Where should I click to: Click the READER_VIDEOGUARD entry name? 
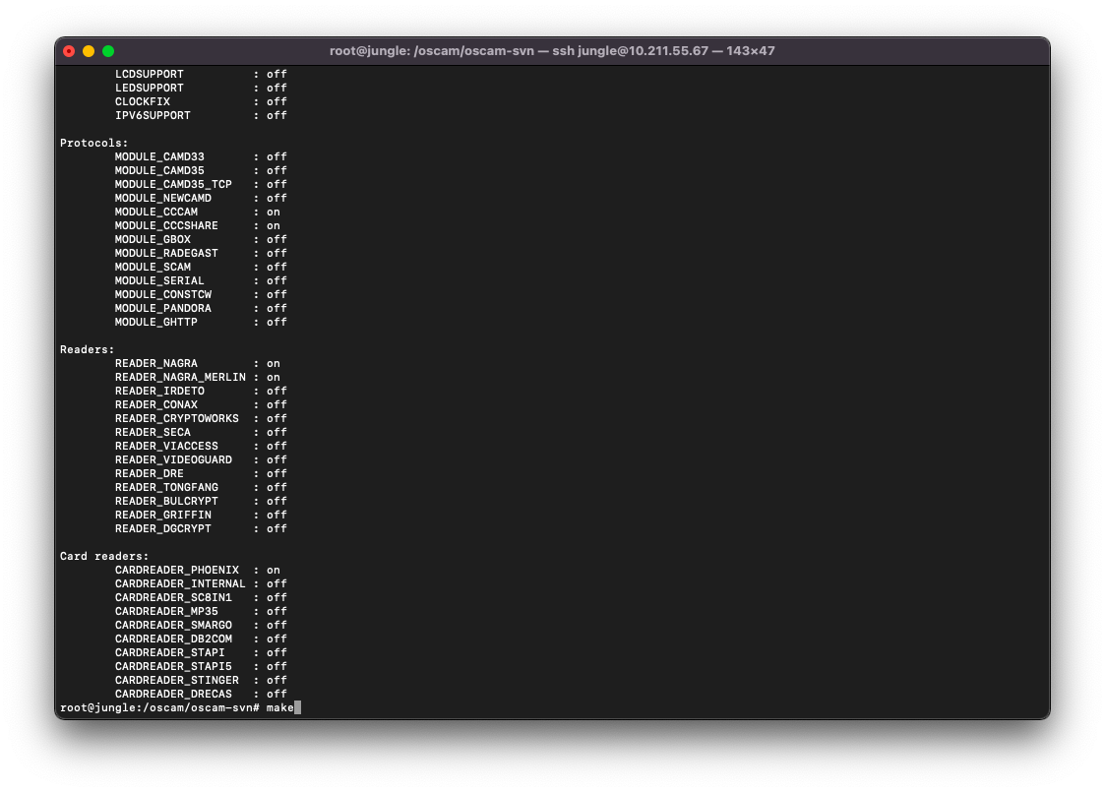tap(173, 459)
